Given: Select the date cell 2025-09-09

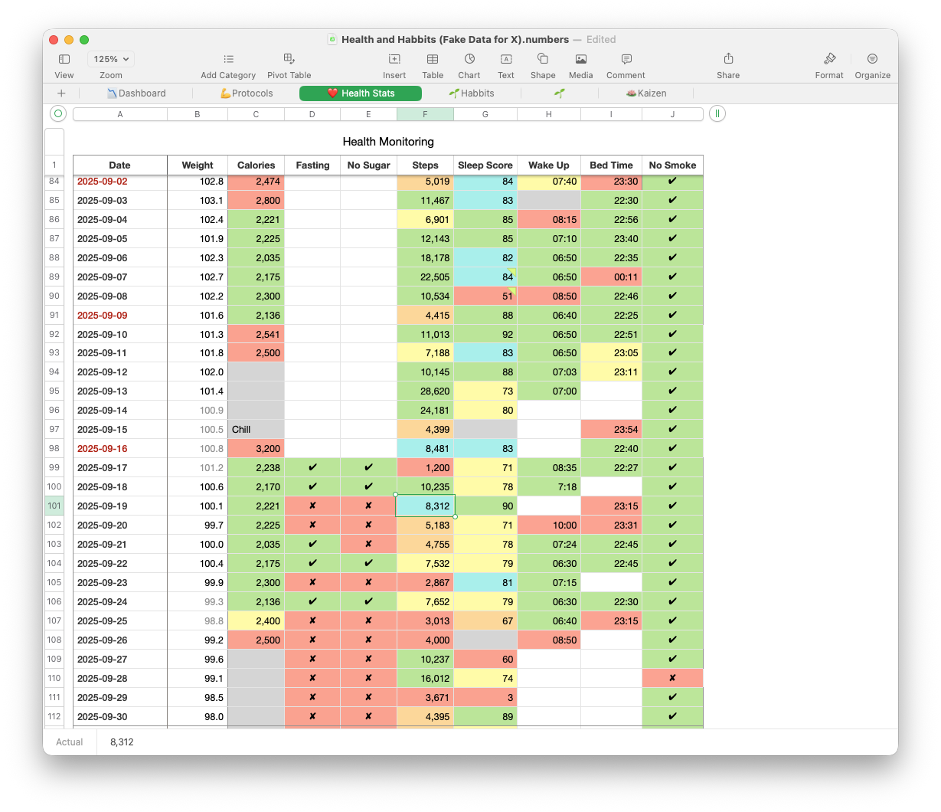Looking at the screenshot, I should coord(120,315).
